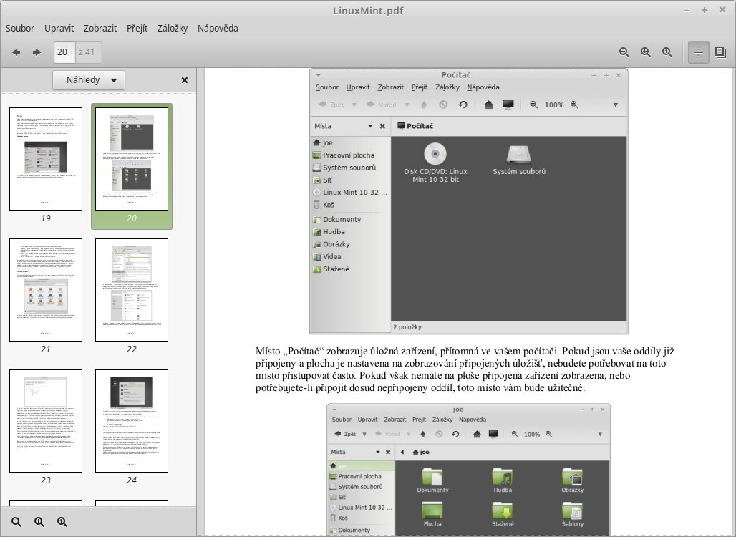This screenshot has width=736, height=537.
Task: Close the thumbnails sidebar
Action: click(x=185, y=80)
